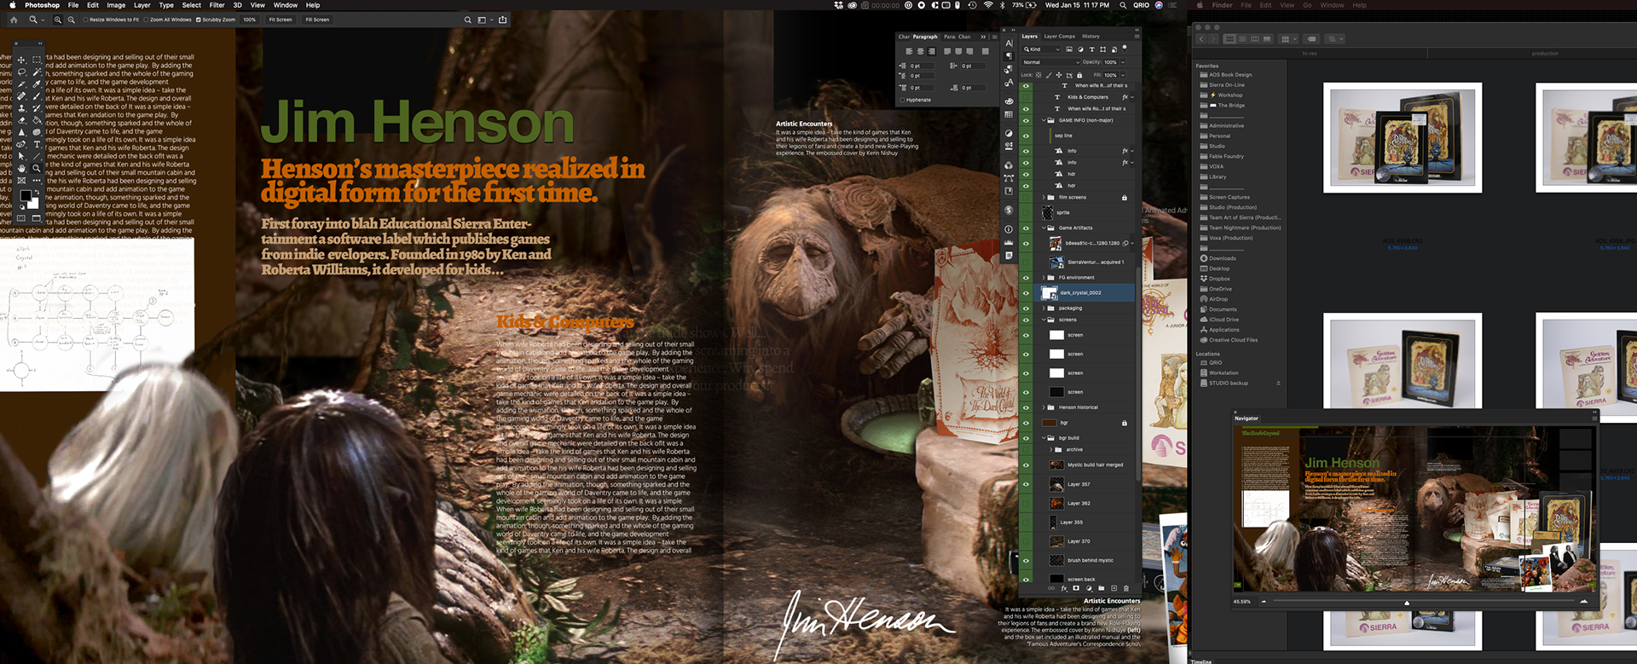Click the Fit Screen button
The height and width of the screenshot is (664, 1637).
[281, 20]
